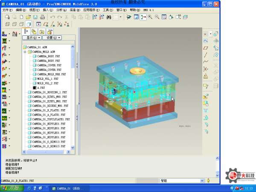Viewport: 256px width, 192px height.
Task: Select the datum plane tool on right toolbar
Action: (x=206, y=48)
